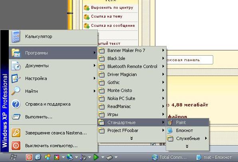Click Ссылка на сообщение tag link
Viewport: 238px width, 162px height.
pyautogui.click(x=113, y=26)
